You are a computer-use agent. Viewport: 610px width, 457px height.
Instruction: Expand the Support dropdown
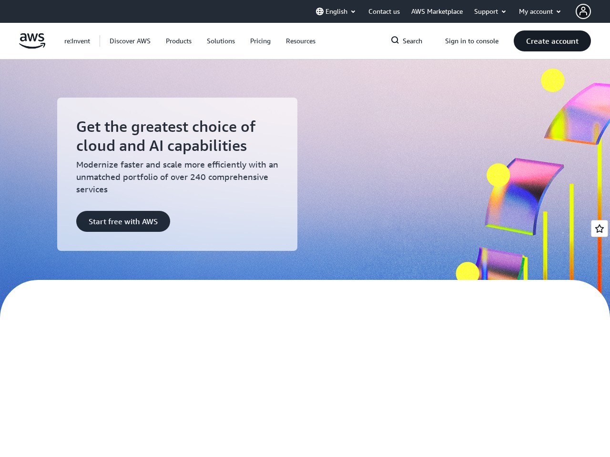click(490, 11)
